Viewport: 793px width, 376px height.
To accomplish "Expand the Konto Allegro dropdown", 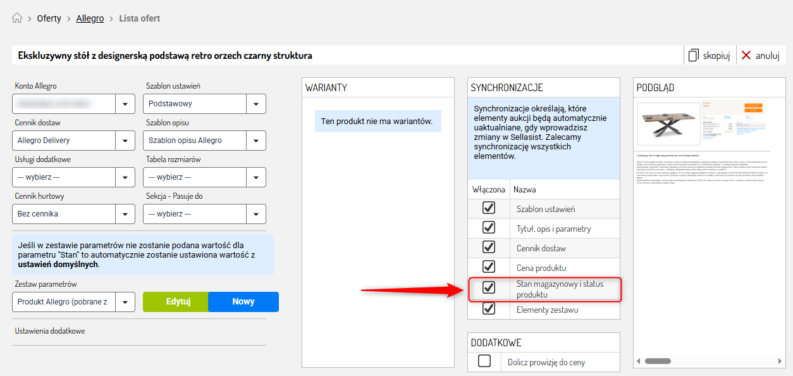I will 125,104.
